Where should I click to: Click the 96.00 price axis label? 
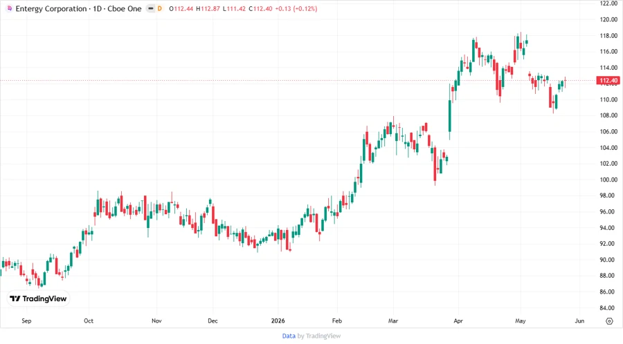(x=610, y=211)
